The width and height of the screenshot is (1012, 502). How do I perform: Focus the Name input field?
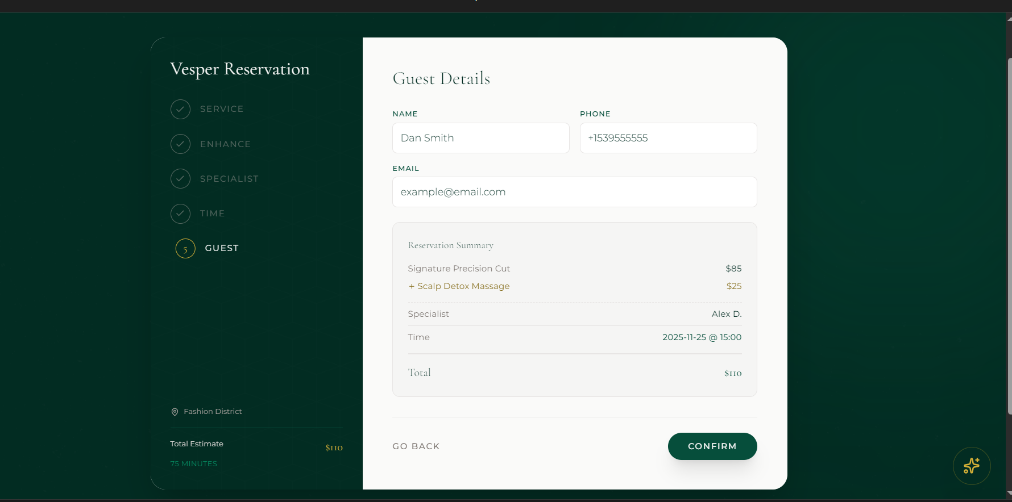click(x=481, y=138)
